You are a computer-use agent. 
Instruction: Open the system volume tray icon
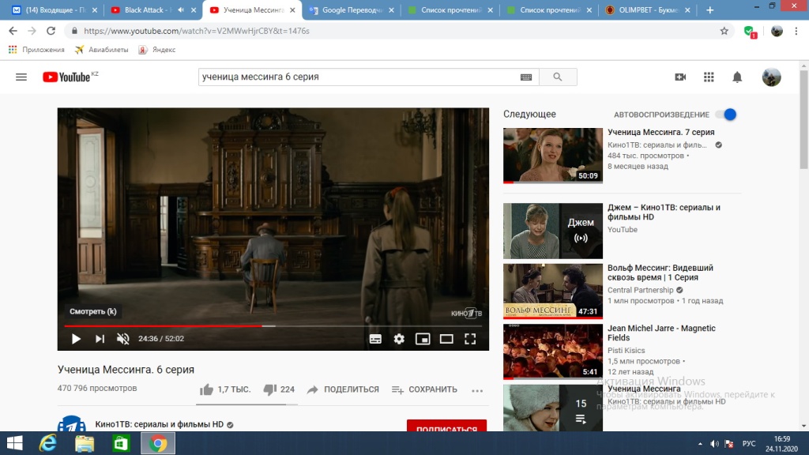pos(714,444)
